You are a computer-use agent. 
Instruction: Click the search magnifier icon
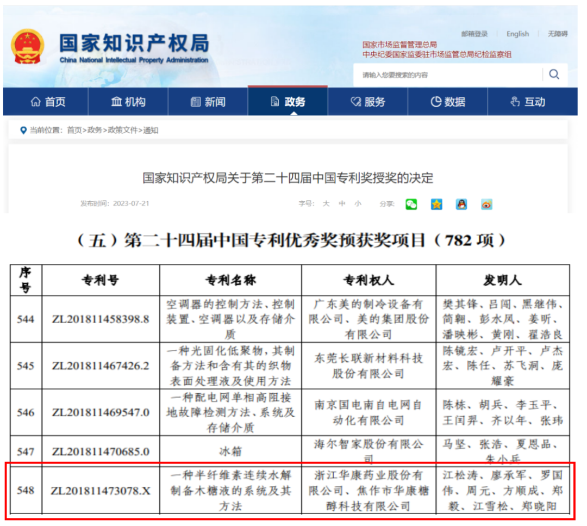[x=554, y=74]
